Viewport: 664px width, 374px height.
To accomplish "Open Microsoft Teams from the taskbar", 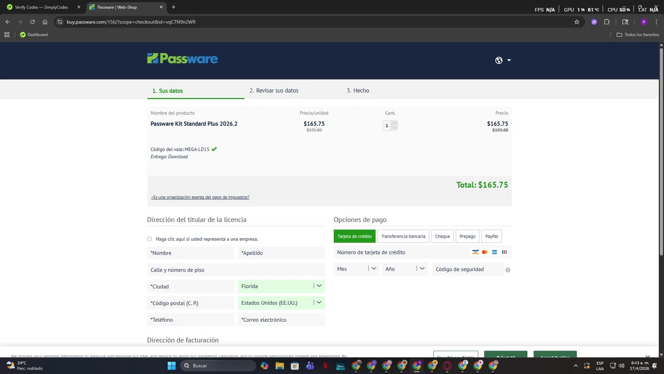I will click(x=310, y=366).
